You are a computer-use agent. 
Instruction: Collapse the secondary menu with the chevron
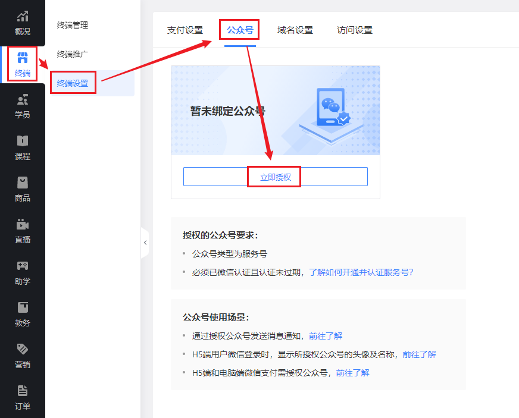click(145, 243)
